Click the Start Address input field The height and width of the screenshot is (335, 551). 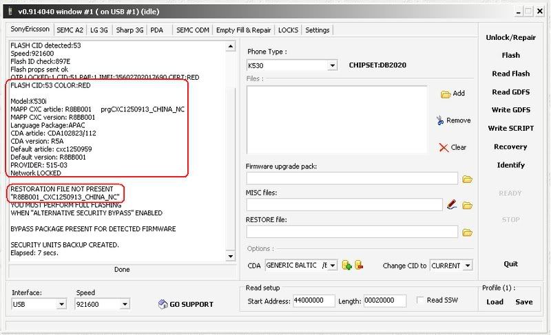314,301
